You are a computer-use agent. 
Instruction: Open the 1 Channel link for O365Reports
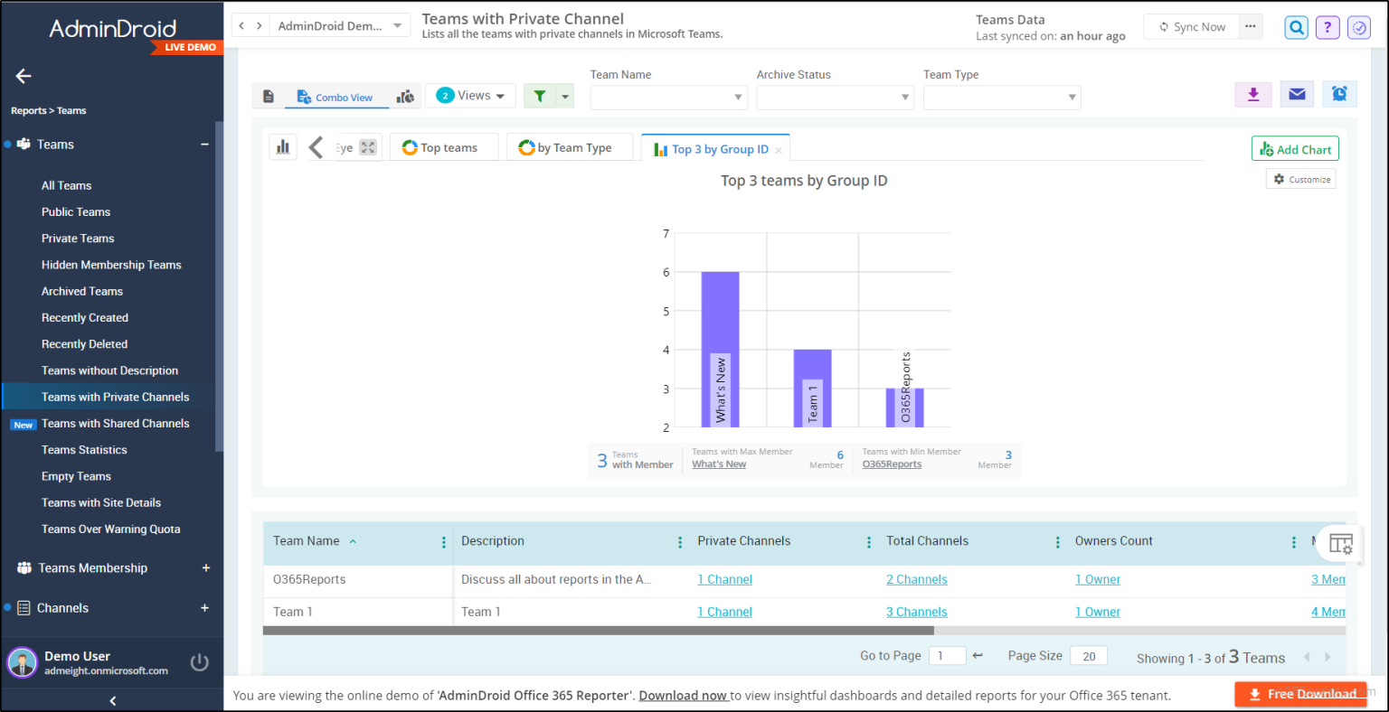724,580
